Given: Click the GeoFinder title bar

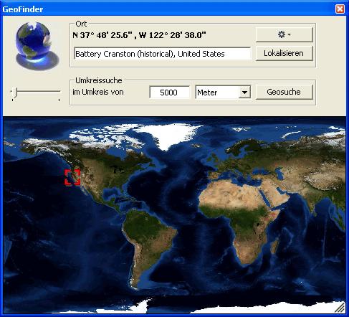Looking at the screenshot, I should [167, 9].
